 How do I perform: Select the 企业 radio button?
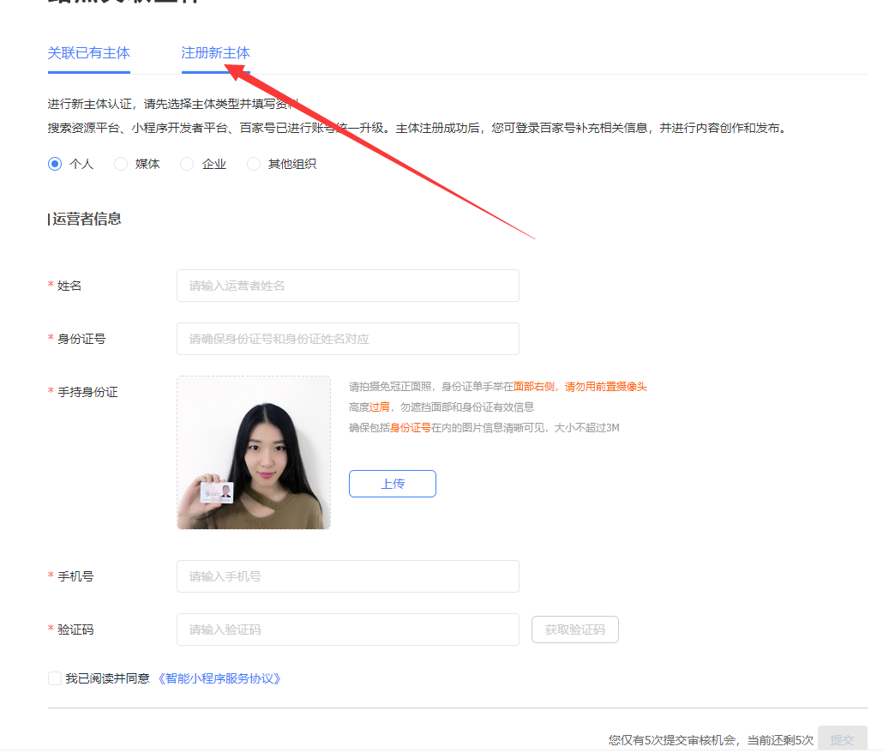coord(187,164)
